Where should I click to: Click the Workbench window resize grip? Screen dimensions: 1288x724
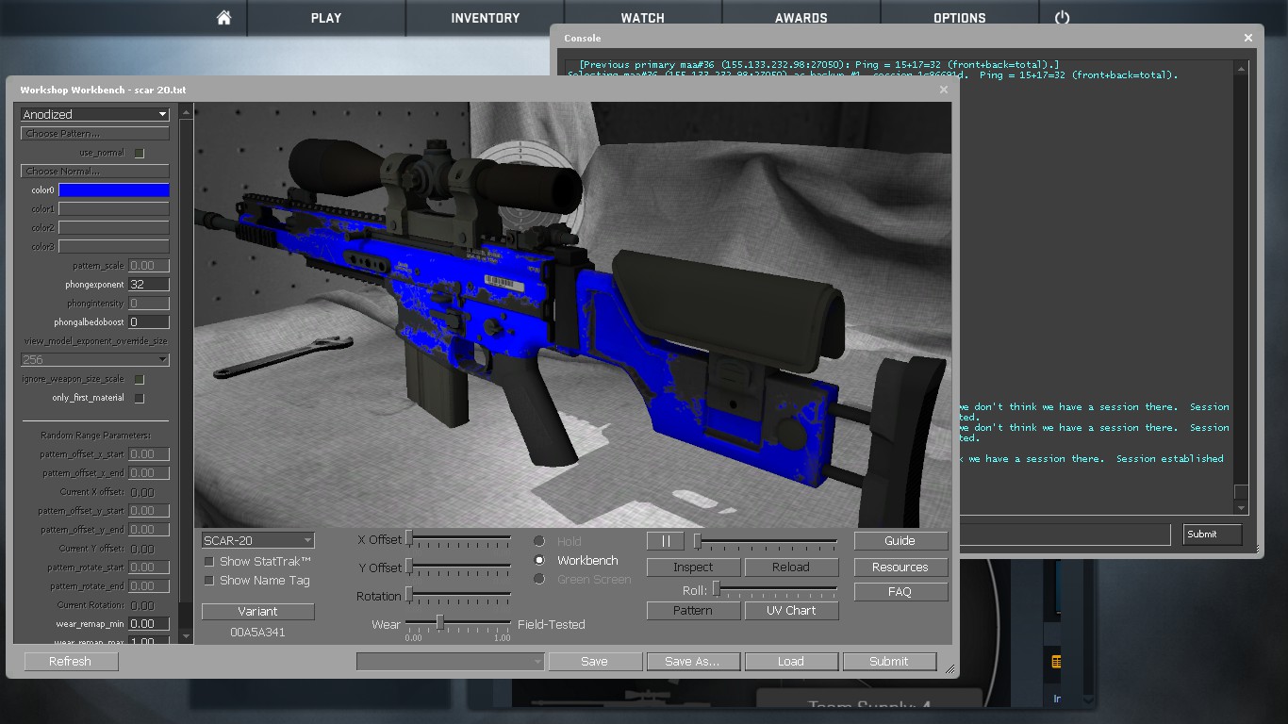950,669
